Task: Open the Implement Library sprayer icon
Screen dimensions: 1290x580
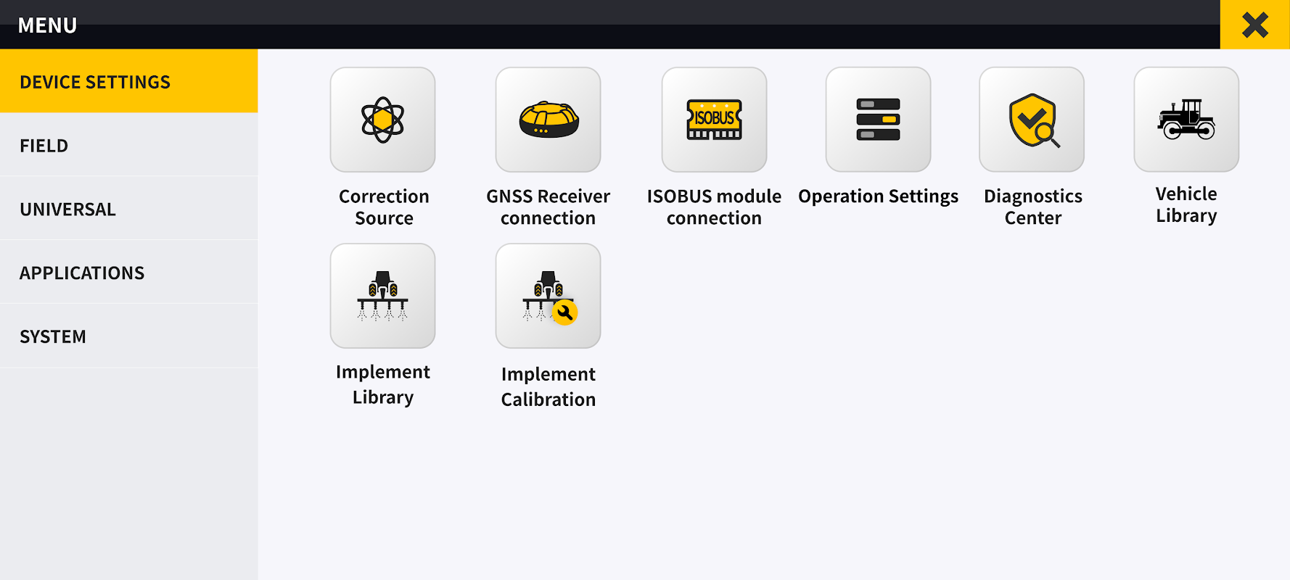Action: [x=382, y=296]
